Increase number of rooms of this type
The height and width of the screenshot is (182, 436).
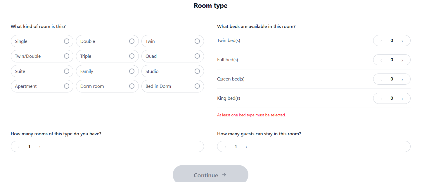click(40, 147)
